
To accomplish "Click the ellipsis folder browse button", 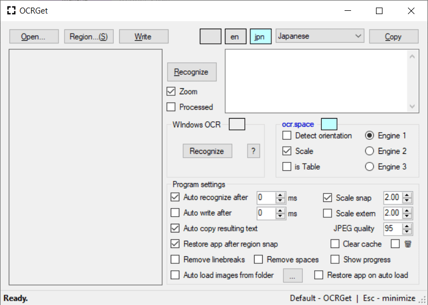I will tap(292, 276).
